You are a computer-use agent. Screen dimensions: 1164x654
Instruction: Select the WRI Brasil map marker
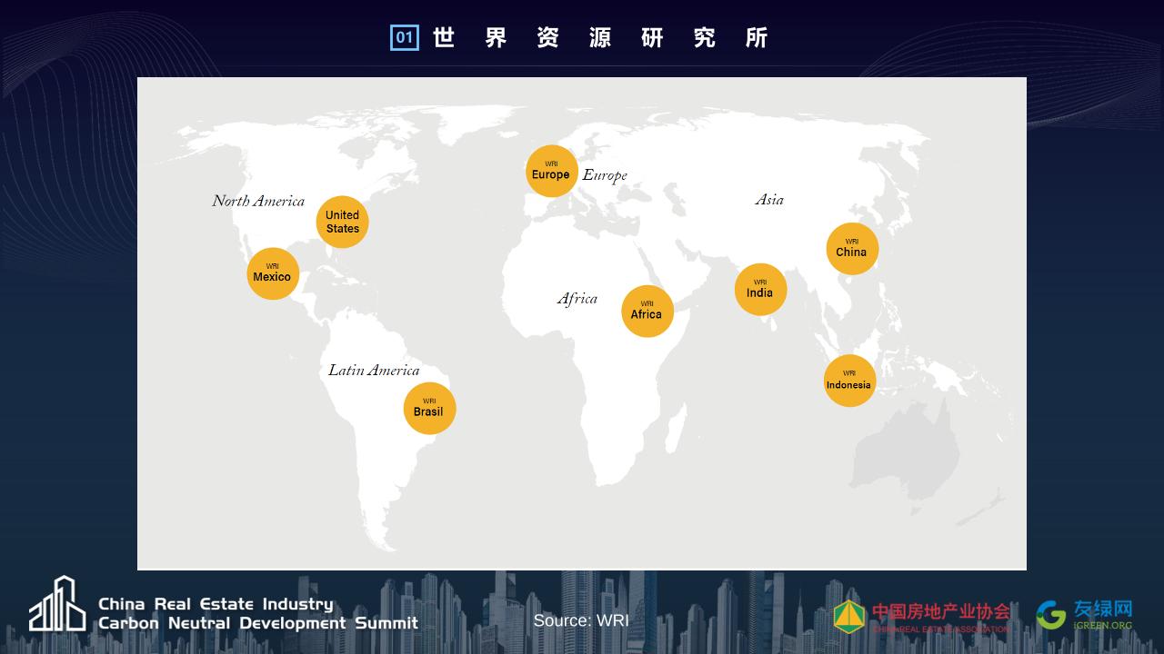pyautogui.click(x=429, y=409)
